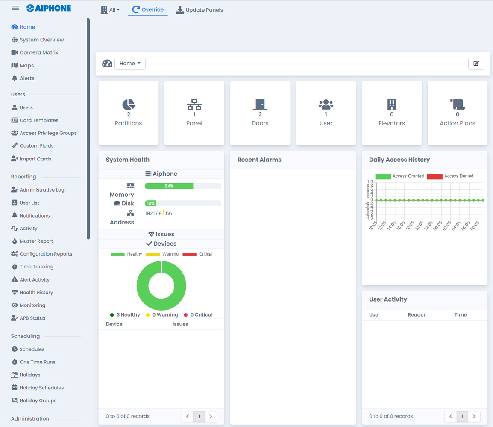This screenshot has width=493, height=427.
Task: Click page 1 in User Activity pagination
Action: pos(462,416)
